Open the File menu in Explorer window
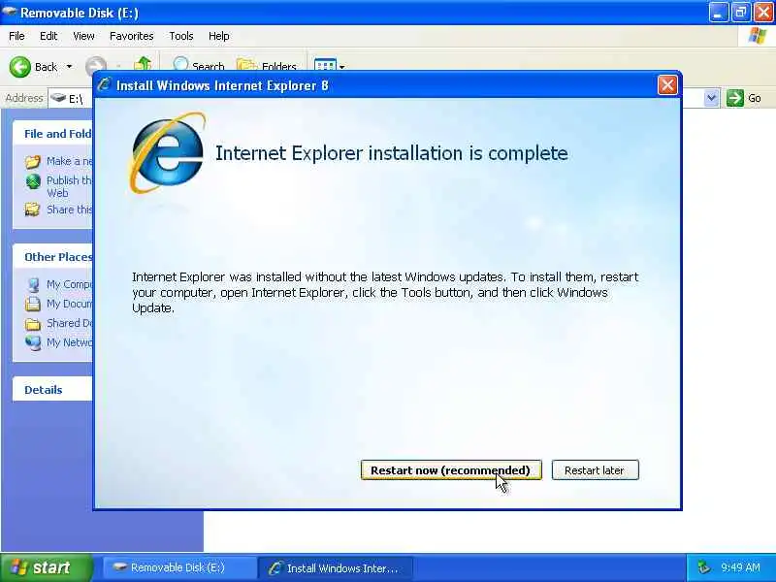 coord(16,36)
